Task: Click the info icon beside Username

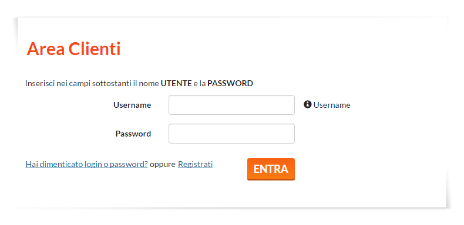Action: 307,104
